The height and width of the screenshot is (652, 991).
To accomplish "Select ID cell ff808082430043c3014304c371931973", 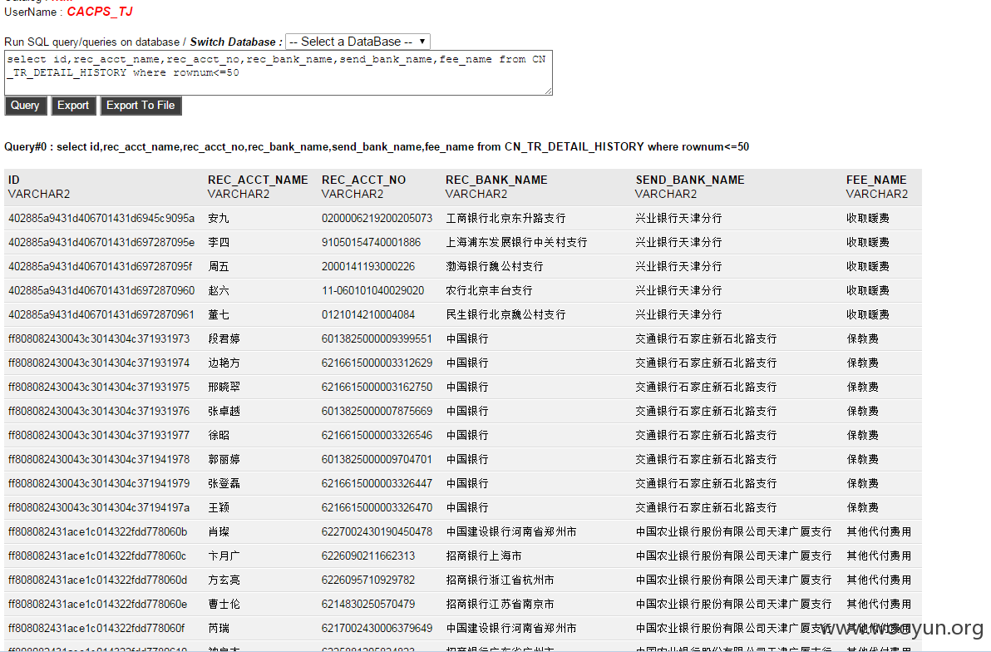I will [99, 338].
